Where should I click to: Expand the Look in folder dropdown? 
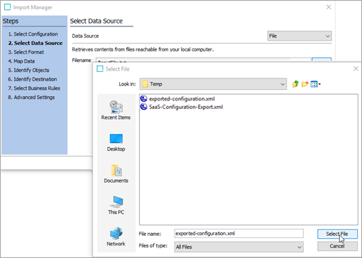[213, 84]
